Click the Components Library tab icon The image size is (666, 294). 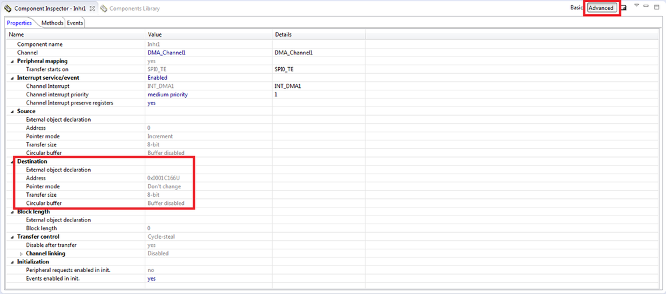click(x=103, y=9)
